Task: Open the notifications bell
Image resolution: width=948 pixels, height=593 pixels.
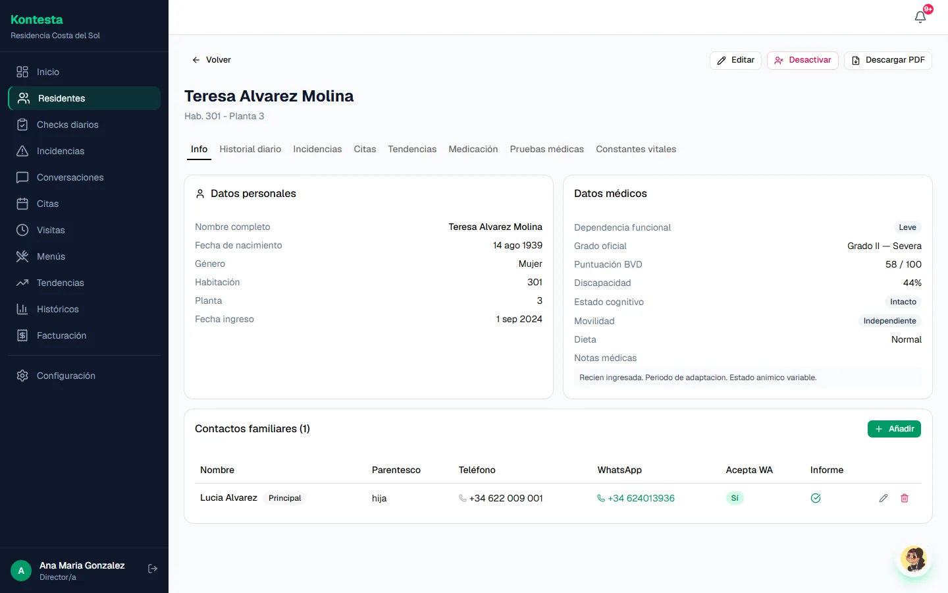Action: click(x=920, y=17)
